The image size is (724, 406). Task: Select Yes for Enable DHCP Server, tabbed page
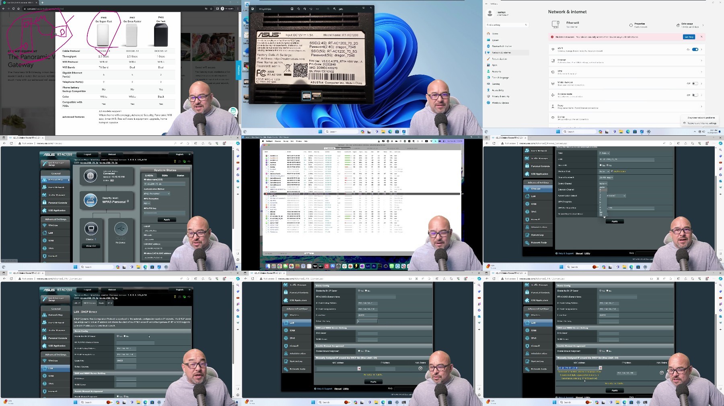click(118, 336)
